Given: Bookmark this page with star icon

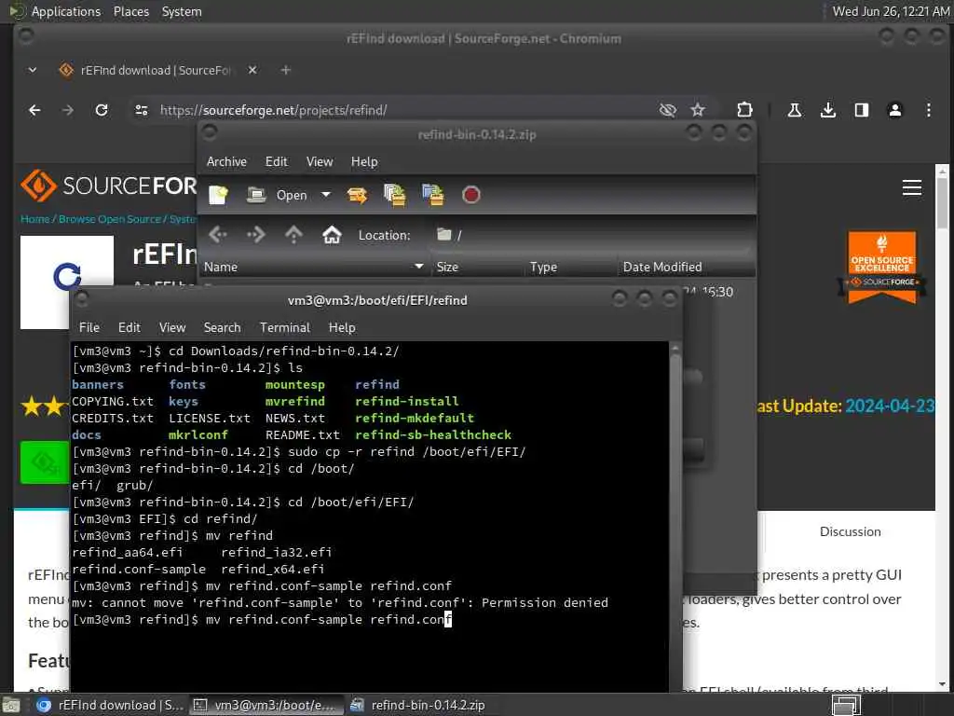Looking at the screenshot, I should point(698,110).
